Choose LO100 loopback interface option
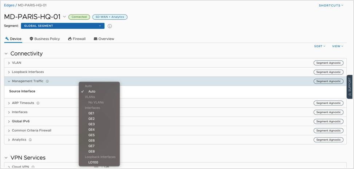Image resolution: width=354 pixels, height=169 pixels. tap(93, 162)
